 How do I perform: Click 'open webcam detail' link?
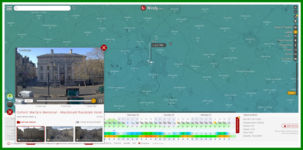point(26,117)
